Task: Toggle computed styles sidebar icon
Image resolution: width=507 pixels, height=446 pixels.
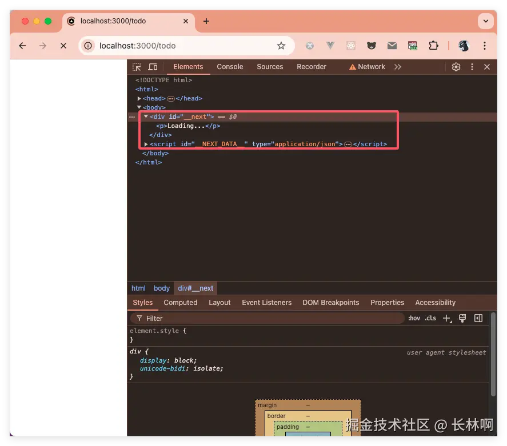Action: [478, 319]
